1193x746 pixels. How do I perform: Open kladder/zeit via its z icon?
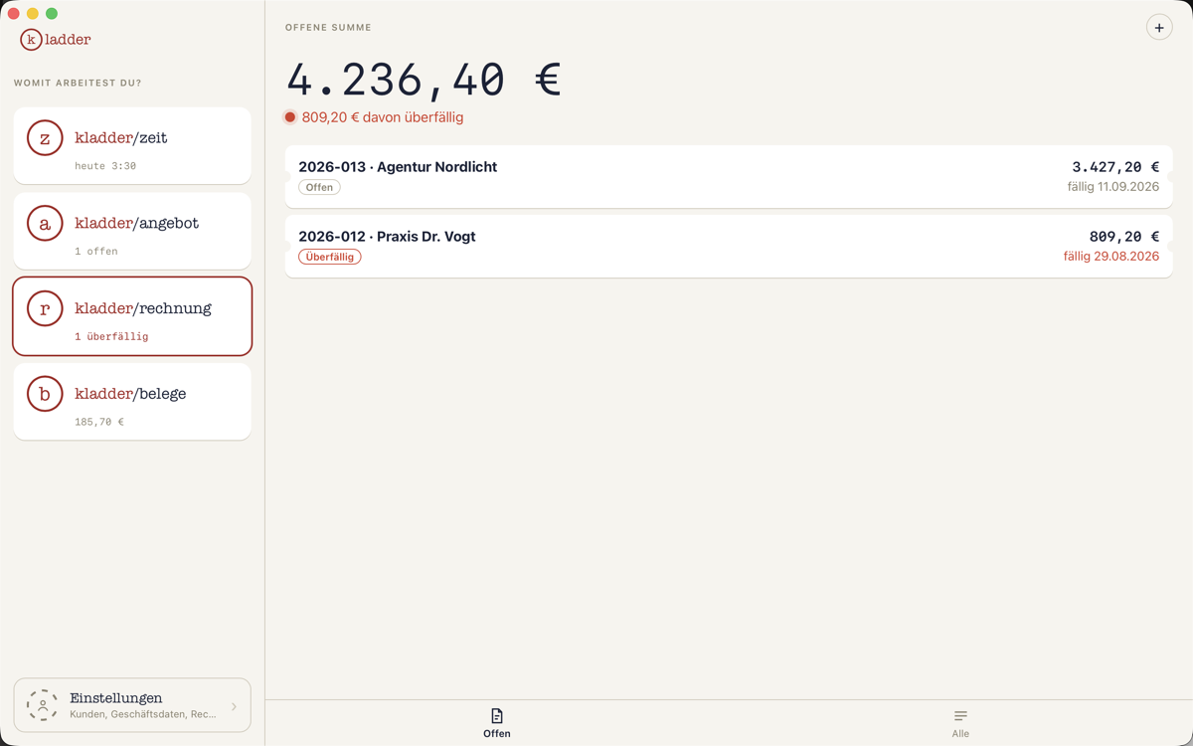click(x=45, y=138)
